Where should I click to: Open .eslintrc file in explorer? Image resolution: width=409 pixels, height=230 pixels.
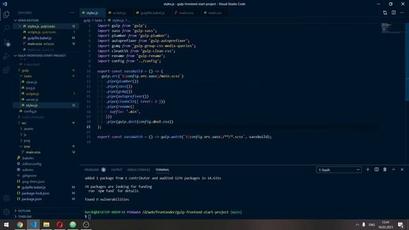[27, 170]
